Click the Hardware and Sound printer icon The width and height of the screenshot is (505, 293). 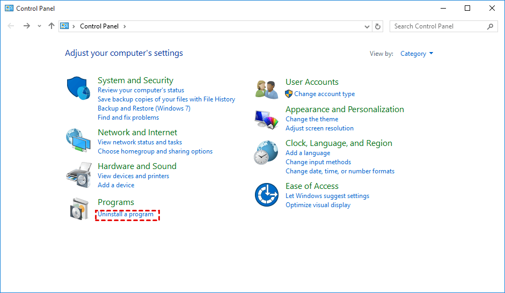[79, 175]
